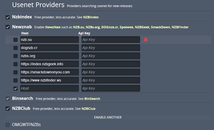Open the NZBClub link
The width and height of the screenshot is (214, 130).
coord(88,109)
